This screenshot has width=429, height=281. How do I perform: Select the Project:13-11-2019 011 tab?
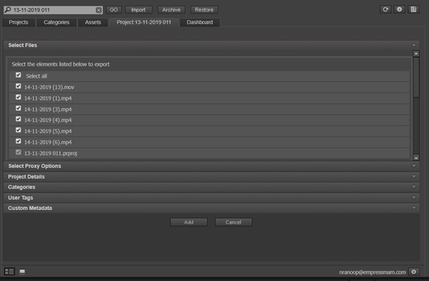pos(144,22)
